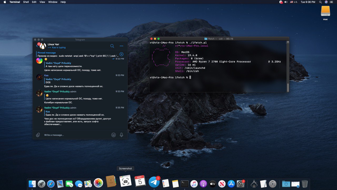This screenshot has width=337, height=190.
Task: Open Launchpad from the Dock
Action: click(41, 184)
